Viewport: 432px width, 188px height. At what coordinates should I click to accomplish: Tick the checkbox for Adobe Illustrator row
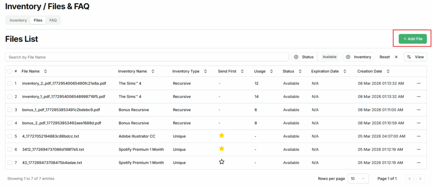[x=10, y=136]
